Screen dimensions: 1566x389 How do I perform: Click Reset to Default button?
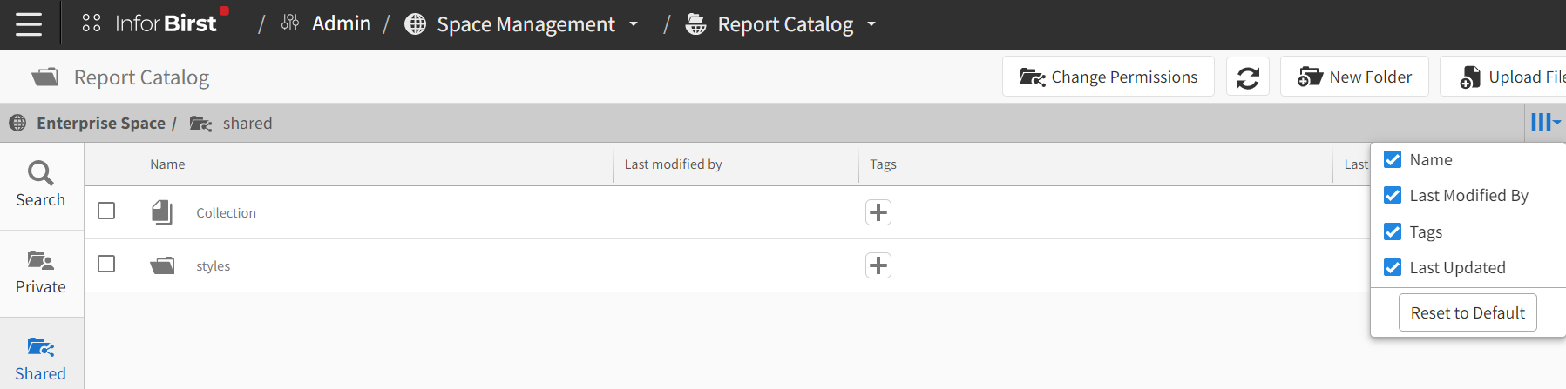tap(1468, 312)
